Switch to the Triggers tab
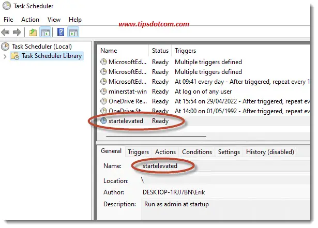This screenshot has height=228, width=318. click(138, 152)
